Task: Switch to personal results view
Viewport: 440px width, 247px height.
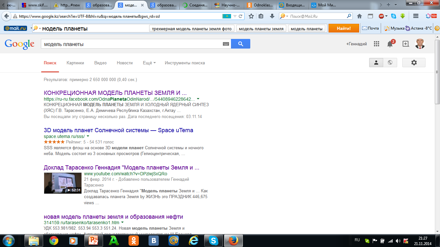Action: tap(376, 63)
